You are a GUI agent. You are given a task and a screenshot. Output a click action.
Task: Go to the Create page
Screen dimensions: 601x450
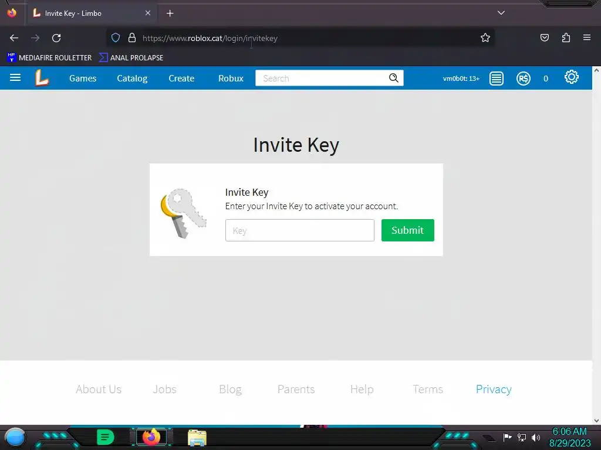(181, 79)
